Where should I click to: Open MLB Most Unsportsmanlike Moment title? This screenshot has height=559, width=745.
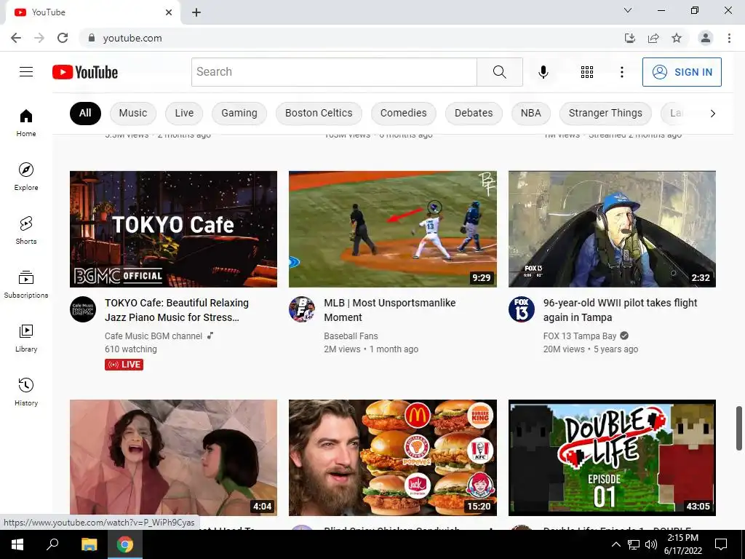[x=390, y=310]
